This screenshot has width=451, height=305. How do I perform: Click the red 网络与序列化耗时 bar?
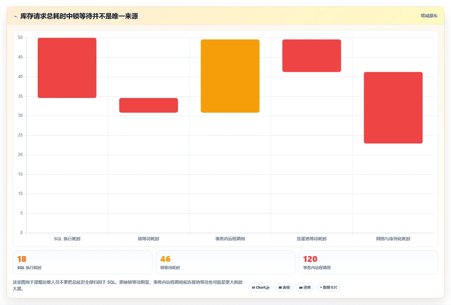393,108
